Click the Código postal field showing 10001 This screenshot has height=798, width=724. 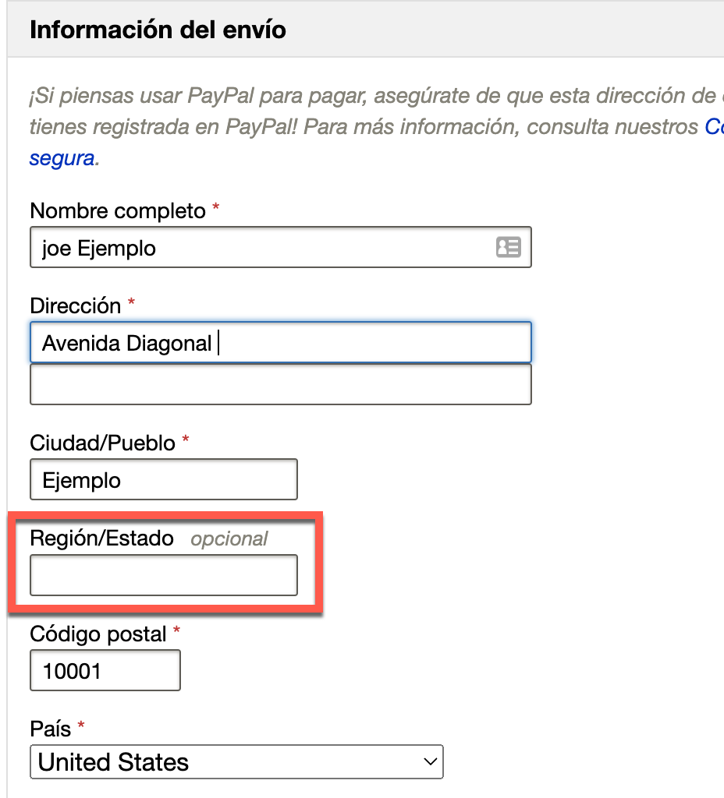click(x=105, y=670)
